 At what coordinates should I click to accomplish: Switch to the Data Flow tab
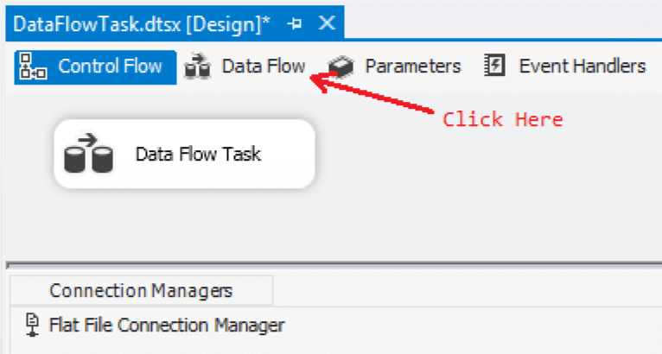click(x=263, y=66)
